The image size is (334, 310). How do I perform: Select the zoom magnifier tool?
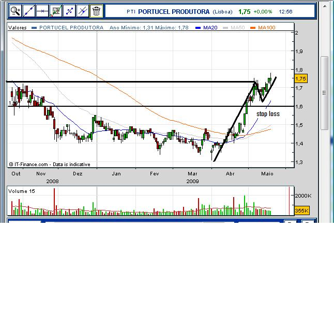[16, 11]
